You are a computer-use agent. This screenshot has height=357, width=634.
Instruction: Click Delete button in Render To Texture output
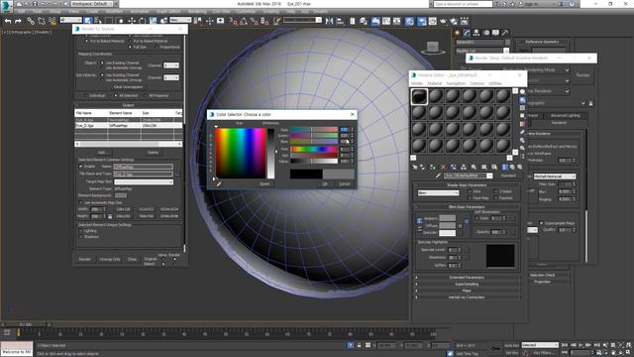coord(153,153)
